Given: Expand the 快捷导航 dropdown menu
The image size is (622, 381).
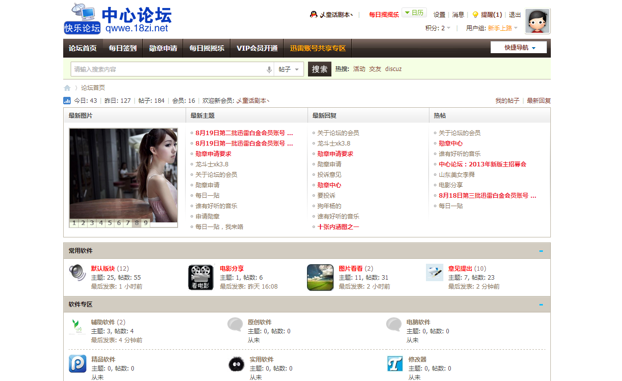Looking at the screenshot, I should (x=518, y=48).
